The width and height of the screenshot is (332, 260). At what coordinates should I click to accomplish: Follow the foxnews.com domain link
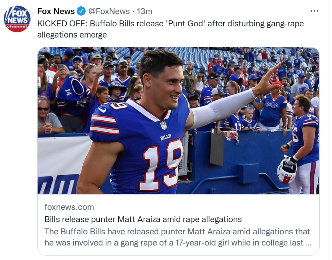[69, 207]
